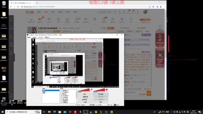The width and height of the screenshot is (203, 114).
Task: Click the 全域来源 global sources button
Action: tap(86, 100)
